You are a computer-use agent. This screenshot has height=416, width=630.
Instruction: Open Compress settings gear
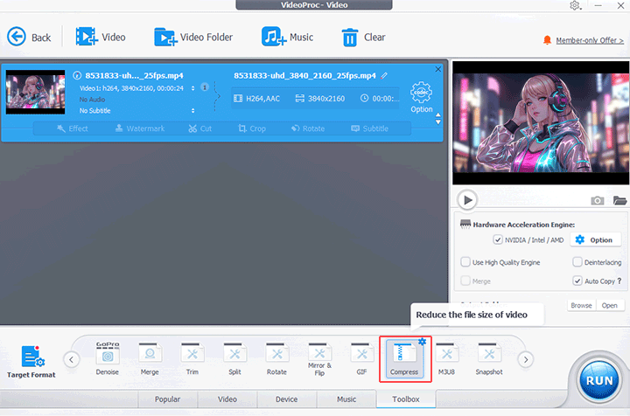(422, 342)
